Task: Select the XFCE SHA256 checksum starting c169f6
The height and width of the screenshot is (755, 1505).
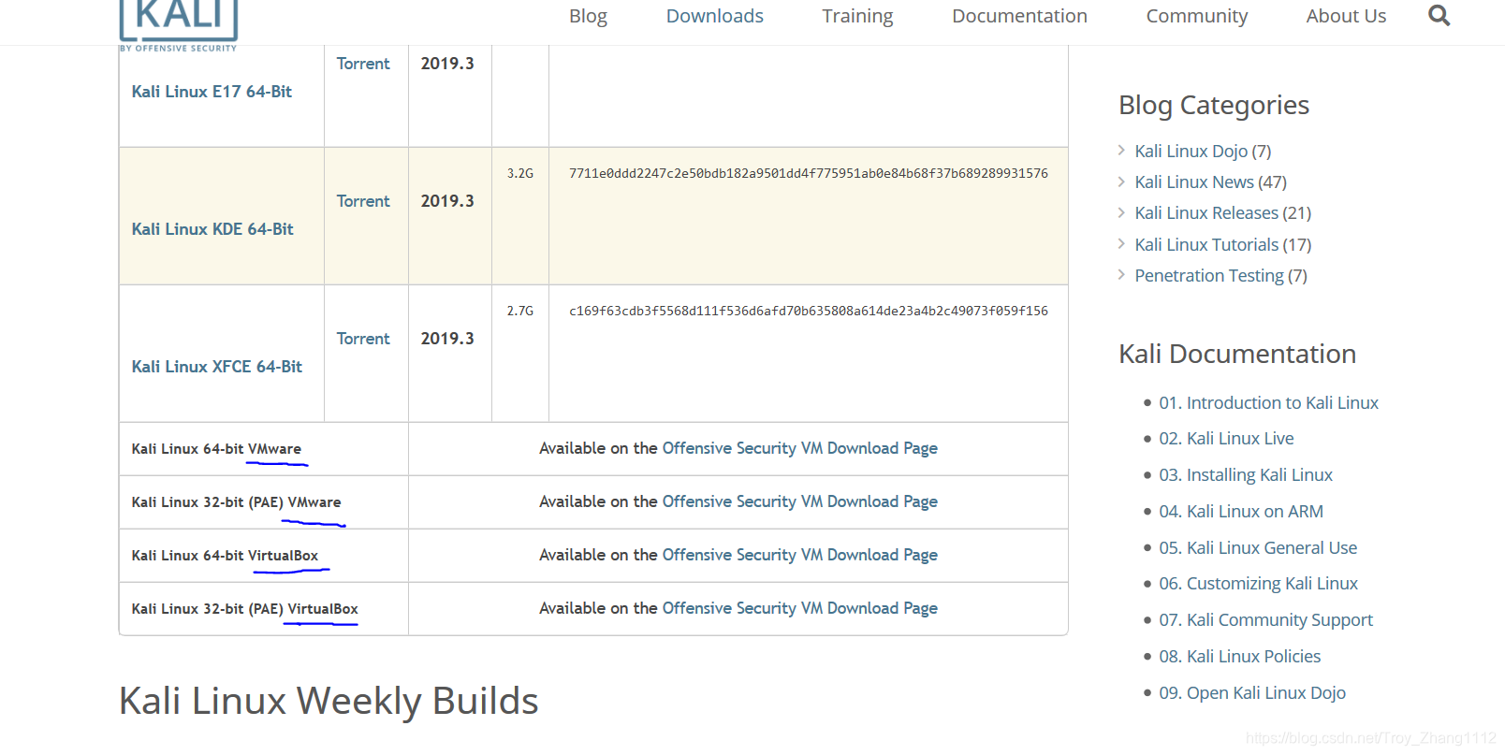Action: coord(809,311)
